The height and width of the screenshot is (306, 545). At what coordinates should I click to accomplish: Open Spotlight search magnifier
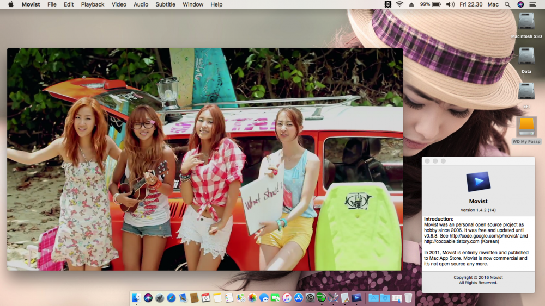[x=507, y=4]
